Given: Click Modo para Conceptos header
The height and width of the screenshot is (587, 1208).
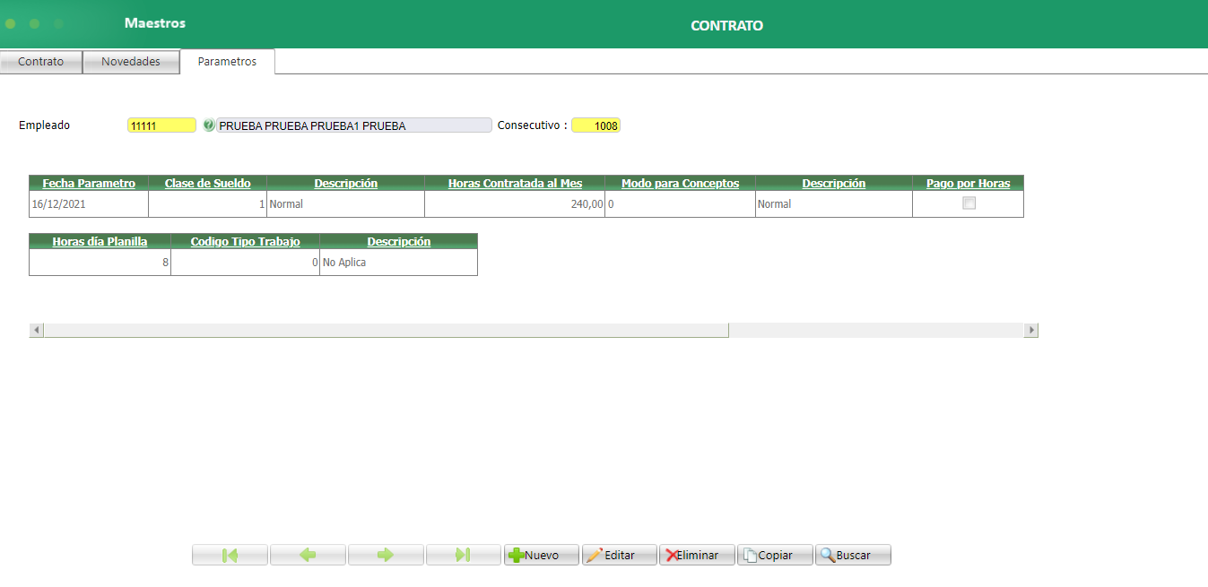Looking at the screenshot, I should coord(680,183).
